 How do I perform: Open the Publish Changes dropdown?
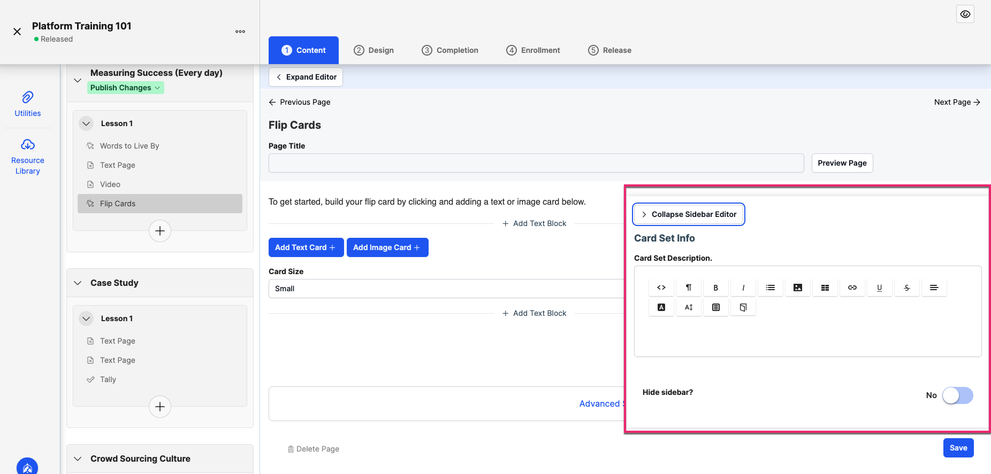click(125, 88)
